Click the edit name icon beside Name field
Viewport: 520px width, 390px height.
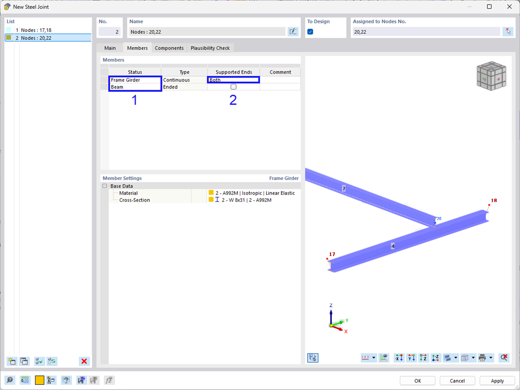pyautogui.click(x=293, y=31)
